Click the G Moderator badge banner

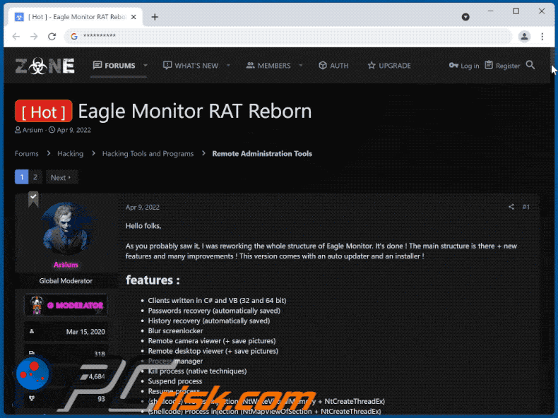coord(66,305)
